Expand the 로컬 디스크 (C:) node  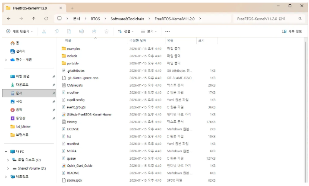click(8, 160)
